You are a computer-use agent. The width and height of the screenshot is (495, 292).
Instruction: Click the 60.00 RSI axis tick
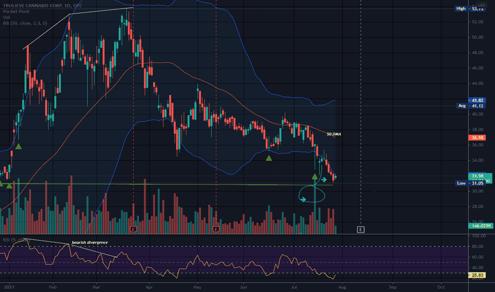coord(477,257)
